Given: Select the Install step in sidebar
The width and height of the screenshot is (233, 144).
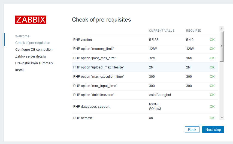Looking at the screenshot, I should click(x=20, y=70).
